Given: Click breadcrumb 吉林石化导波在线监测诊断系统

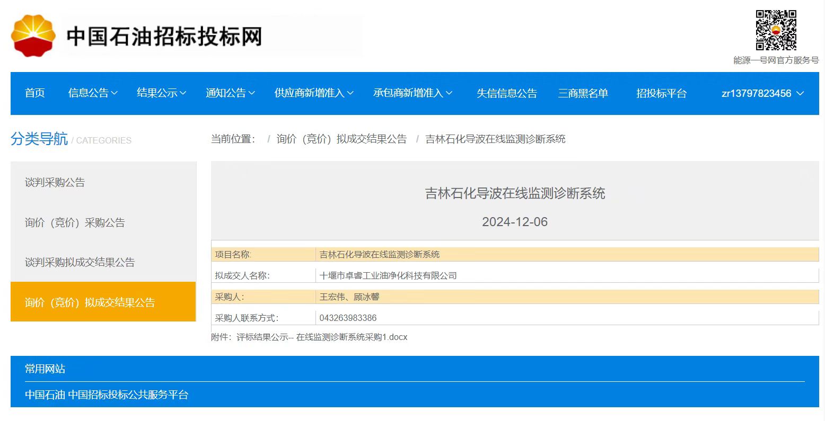Looking at the screenshot, I should point(495,139).
